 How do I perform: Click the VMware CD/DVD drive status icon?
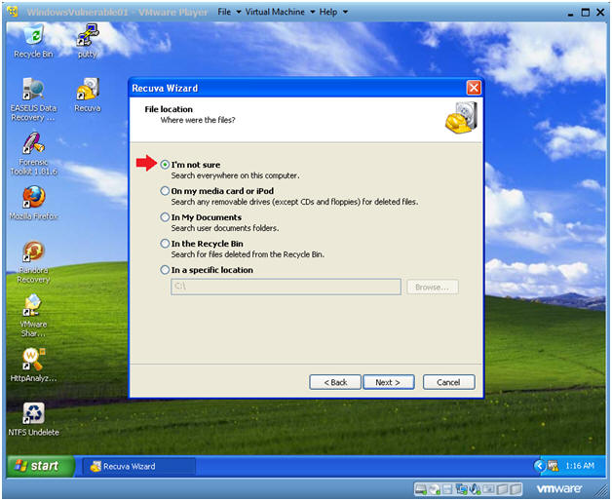click(435, 489)
